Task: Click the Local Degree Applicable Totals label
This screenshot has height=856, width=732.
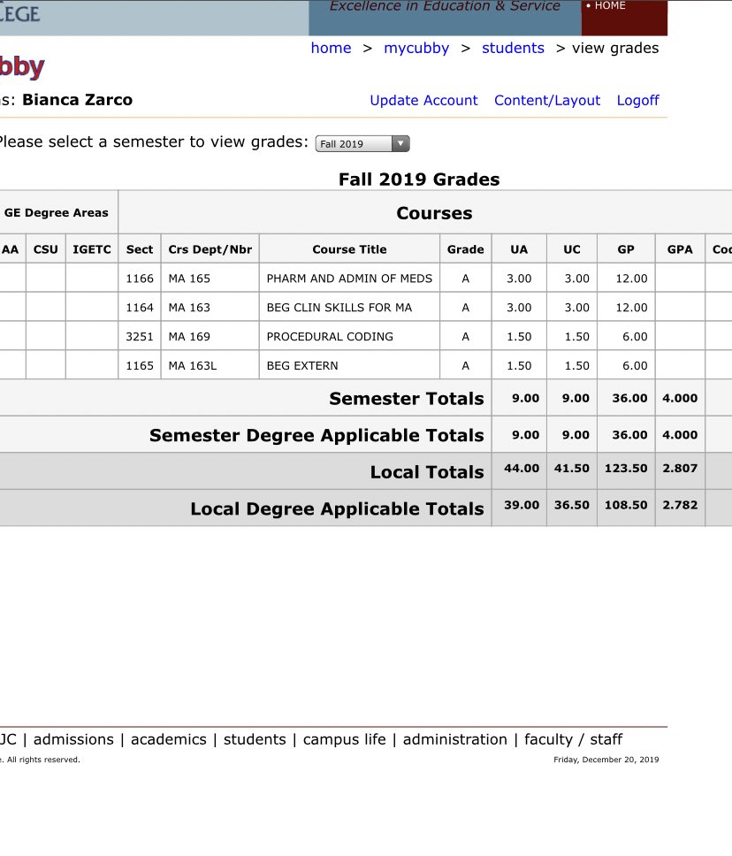Action: tap(337, 508)
